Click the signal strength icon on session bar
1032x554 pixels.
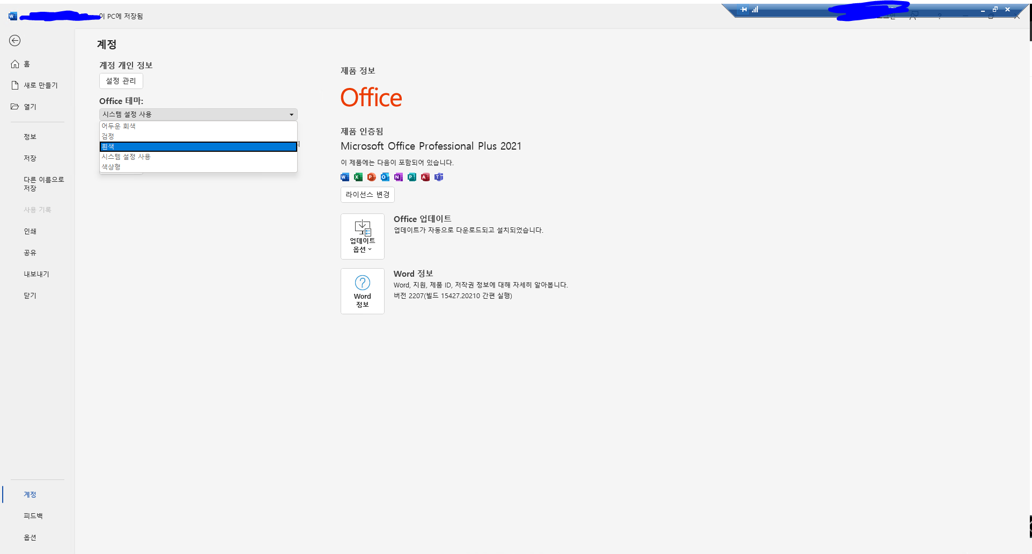coord(755,10)
